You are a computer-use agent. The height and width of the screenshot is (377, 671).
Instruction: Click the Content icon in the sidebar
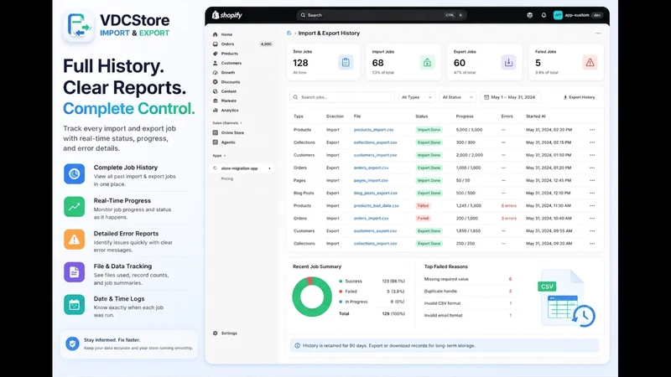(x=216, y=91)
